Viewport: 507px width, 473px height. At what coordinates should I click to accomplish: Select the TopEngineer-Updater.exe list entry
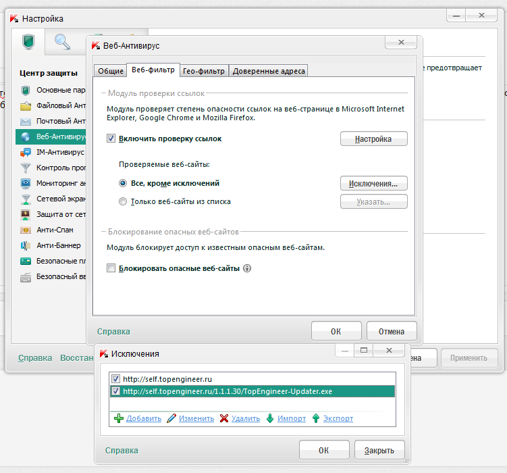click(x=227, y=391)
